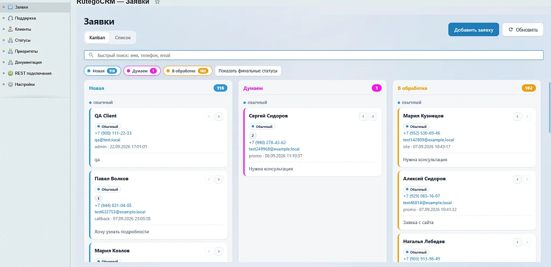The width and height of the screenshot is (551, 267).
Task: Move Сергей Сидоров card backward
Action: point(363,117)
